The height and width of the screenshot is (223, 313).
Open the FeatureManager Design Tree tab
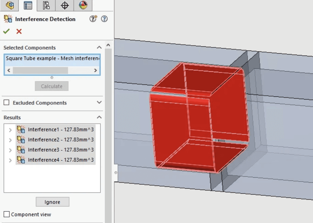click(x=9, y=5)
